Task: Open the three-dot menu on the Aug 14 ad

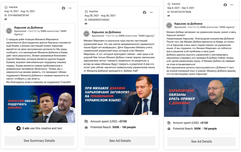Action: [70, 8]
